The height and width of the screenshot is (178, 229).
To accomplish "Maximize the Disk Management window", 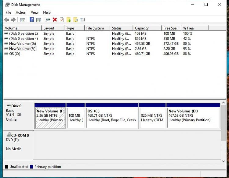I will pos(206,5).
